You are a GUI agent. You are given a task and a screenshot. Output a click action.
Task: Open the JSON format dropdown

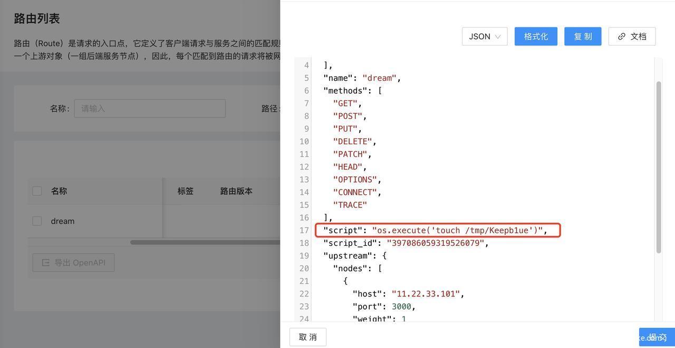484,36
